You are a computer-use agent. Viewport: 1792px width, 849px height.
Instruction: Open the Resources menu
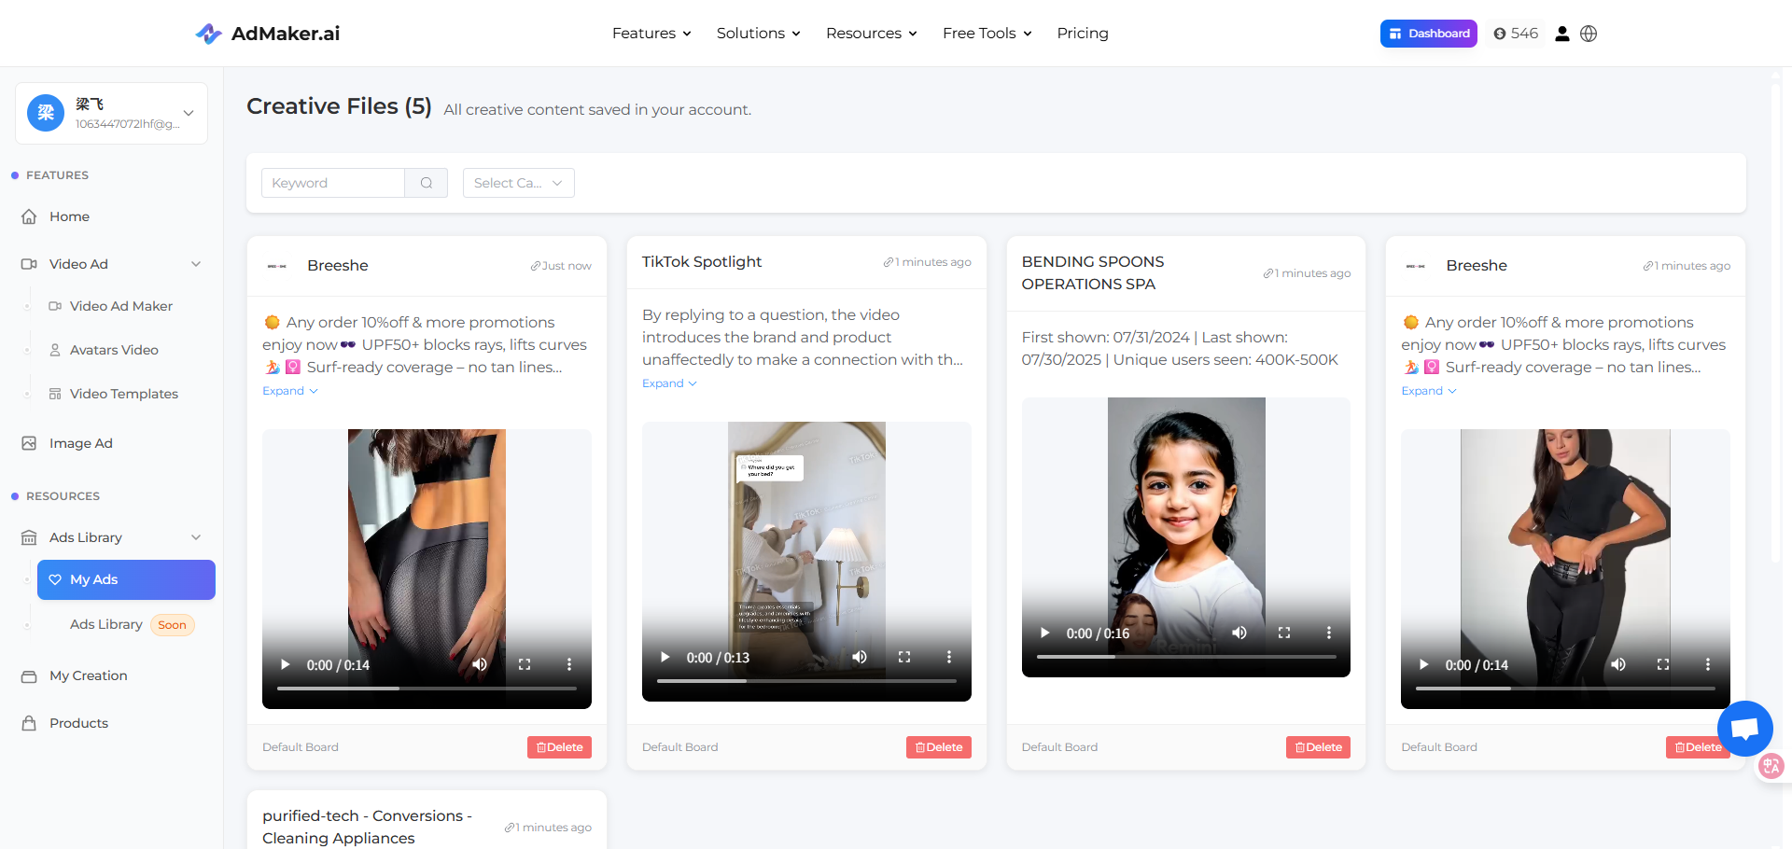coord(872,34)
